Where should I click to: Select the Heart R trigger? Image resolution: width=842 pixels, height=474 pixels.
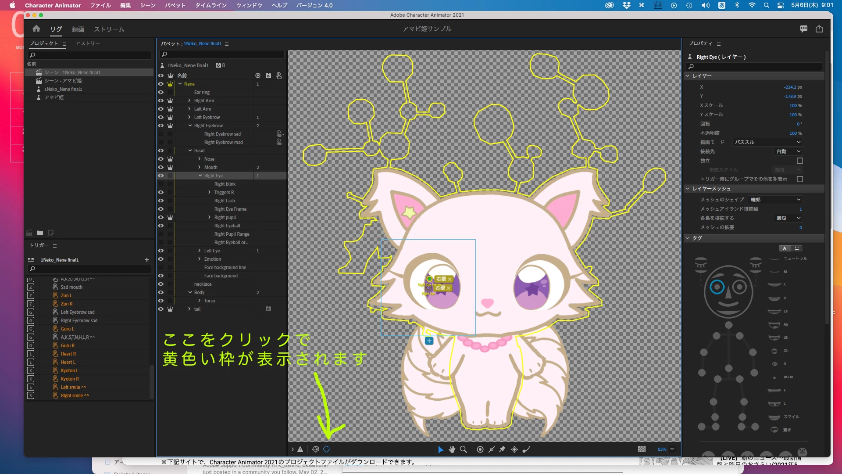point(68,354)
